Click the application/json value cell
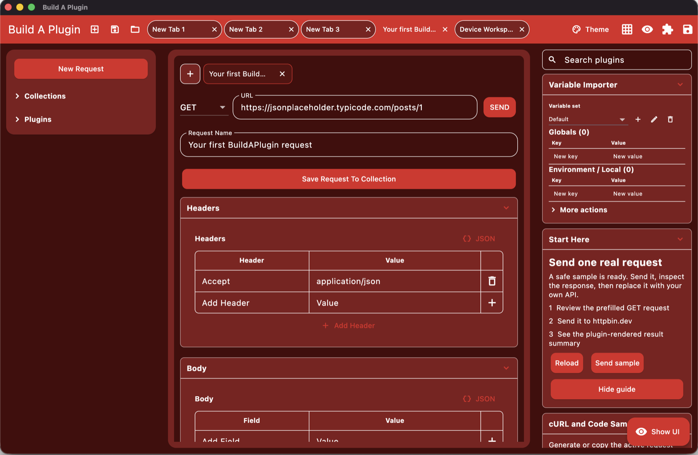Viewport: 698px width, 455px height. pyautogui.click(x=395, y=281)
